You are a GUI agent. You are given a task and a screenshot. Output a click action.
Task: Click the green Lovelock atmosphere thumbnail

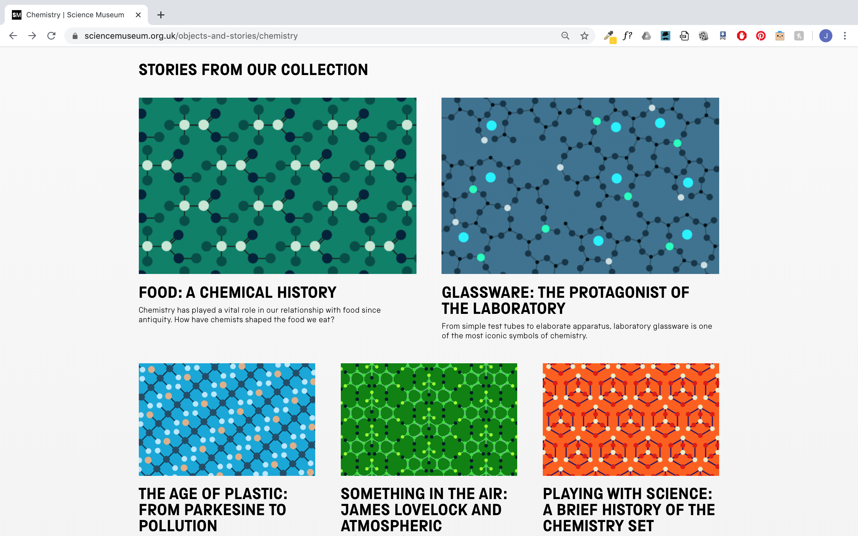point(429,419)
